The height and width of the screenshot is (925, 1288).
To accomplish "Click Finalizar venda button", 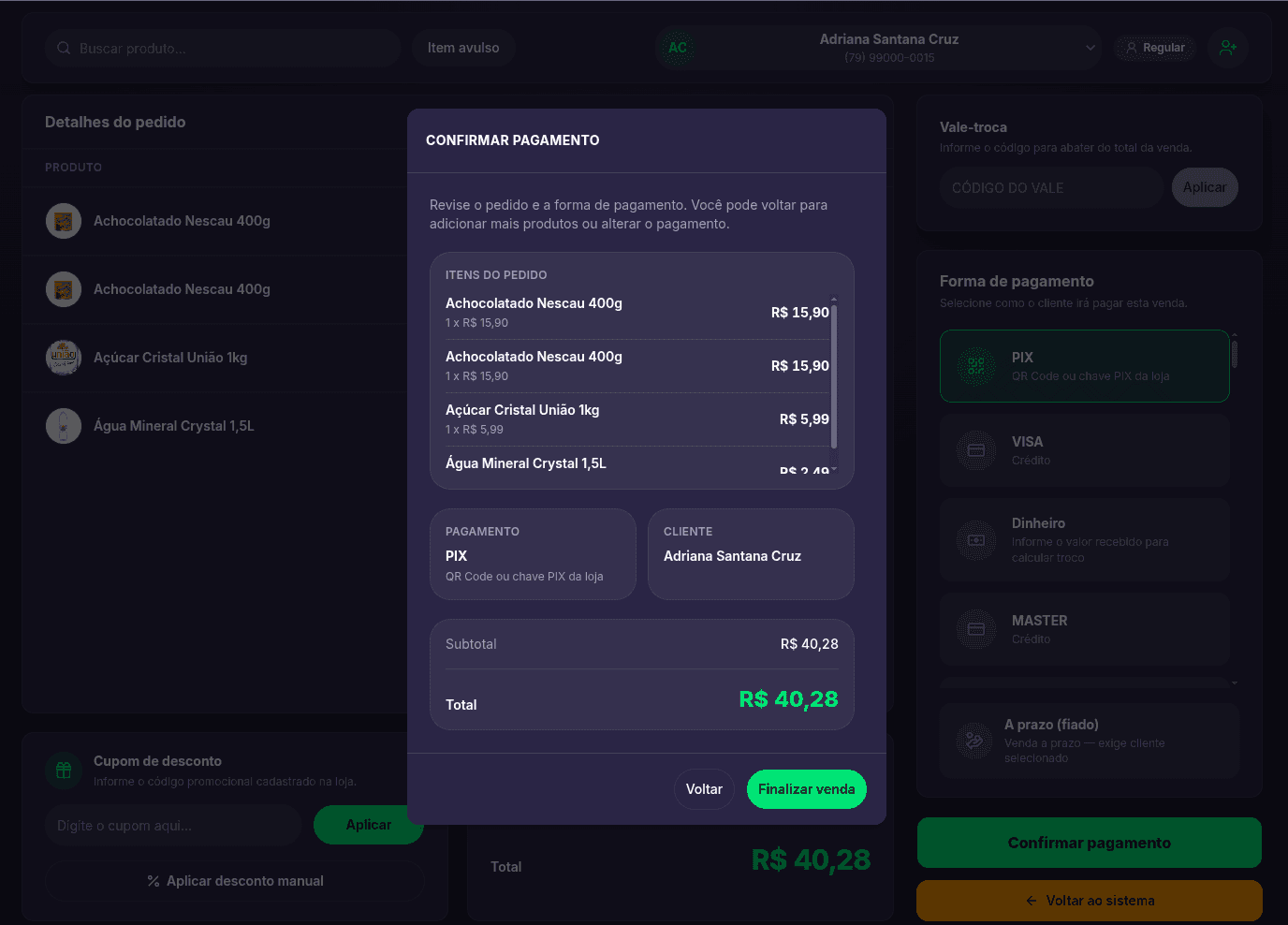I will pyautogui.click(x=807, y=789).
